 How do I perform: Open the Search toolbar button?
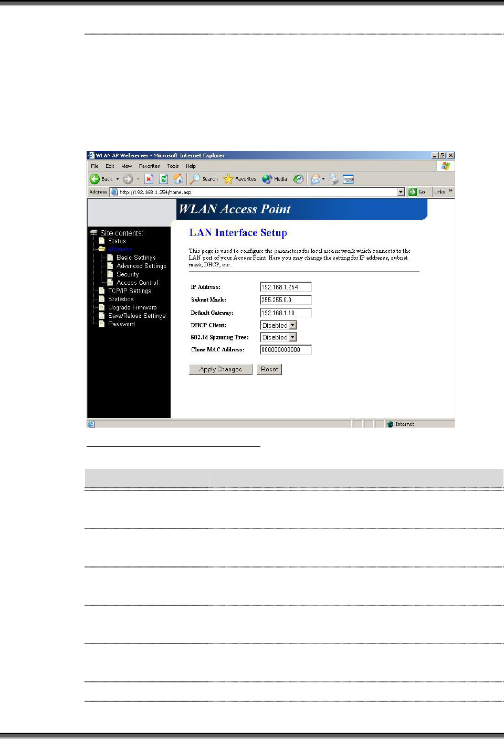pyautogui.click(x=204, y=179)
